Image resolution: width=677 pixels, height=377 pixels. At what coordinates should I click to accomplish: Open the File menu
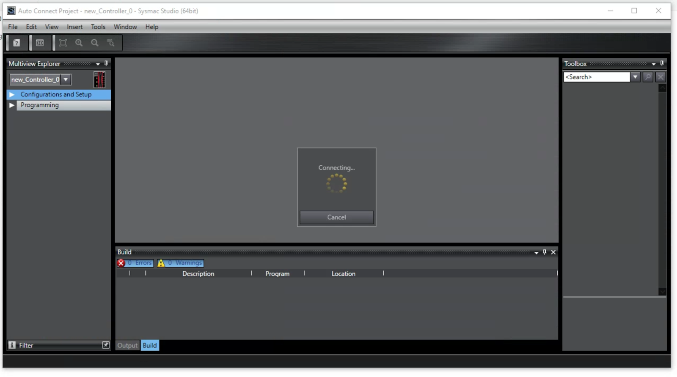[x=13, y=27]
